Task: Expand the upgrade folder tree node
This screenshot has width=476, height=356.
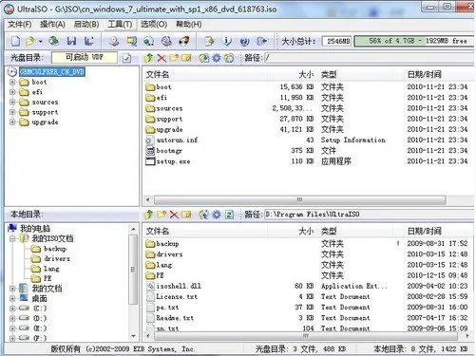Action: point(12,122)
